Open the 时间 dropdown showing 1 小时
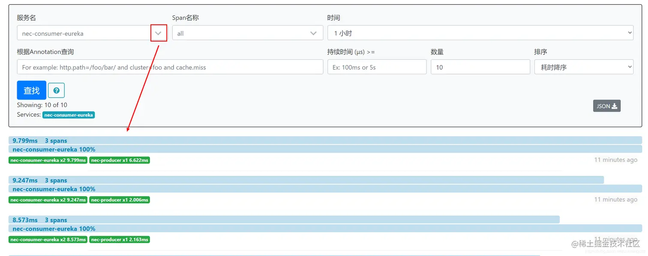The height and width of the screenshot is (256, 648). pyautogui.click(x=480, y=33)
